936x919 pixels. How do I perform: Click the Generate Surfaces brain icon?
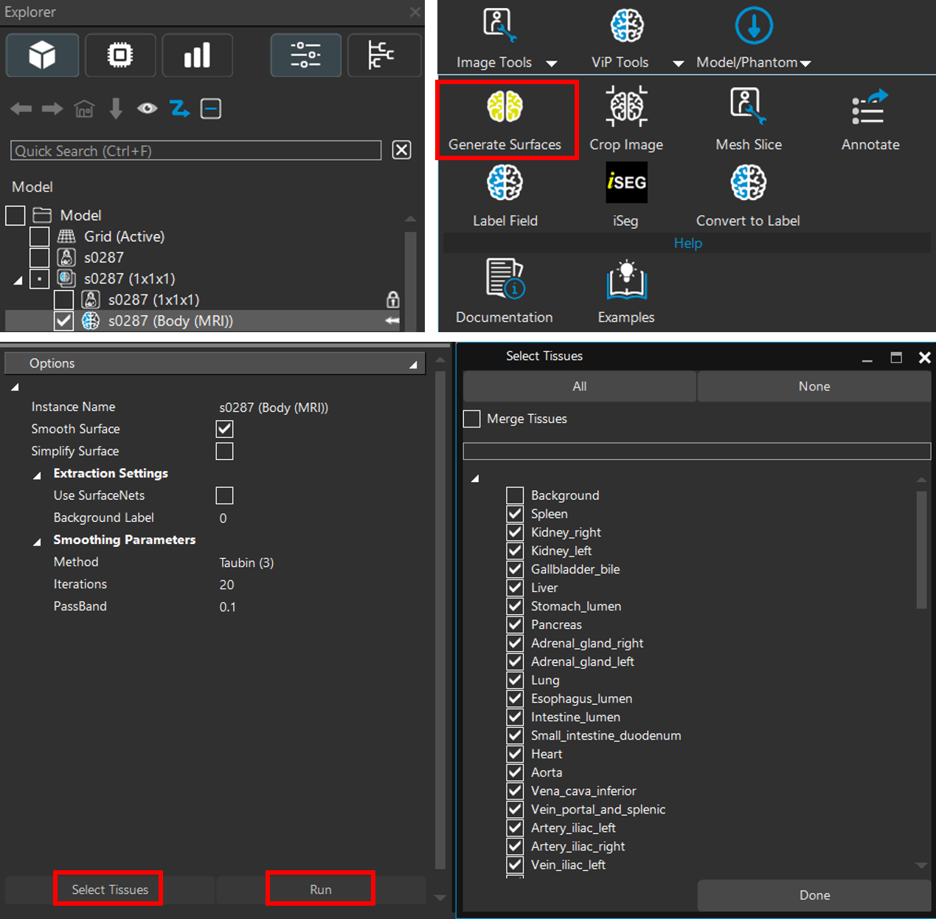pyautogui.click(x=505, y=107)
